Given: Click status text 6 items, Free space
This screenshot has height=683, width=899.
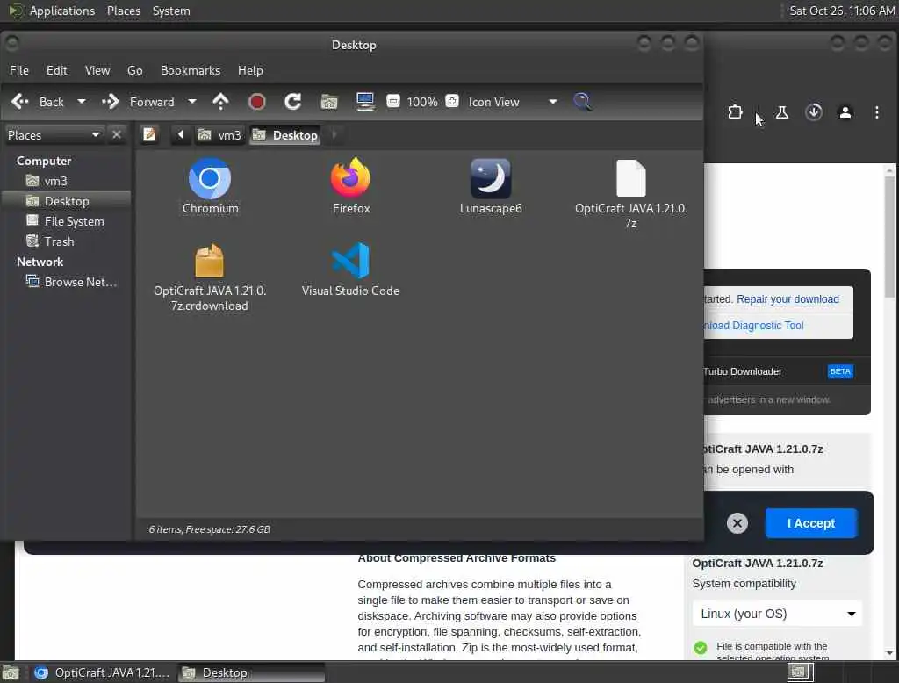Looking at the screenshot, I should click(209, 529).
